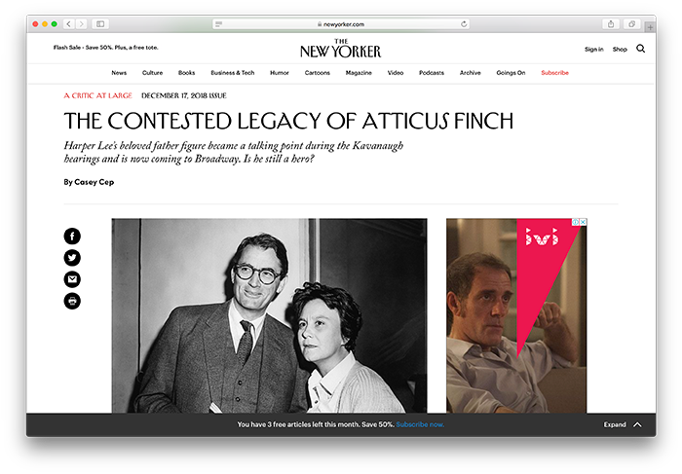
Task: Open the Archive section
Action: 471,73
